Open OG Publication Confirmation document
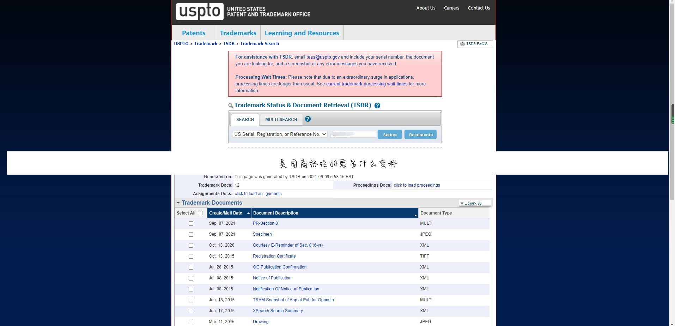This screenshot has height=326, width=675. 280,267
